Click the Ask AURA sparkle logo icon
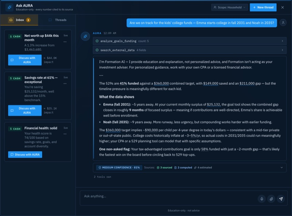292x216 pixels. pyautogui.click(x=9, y=7)
